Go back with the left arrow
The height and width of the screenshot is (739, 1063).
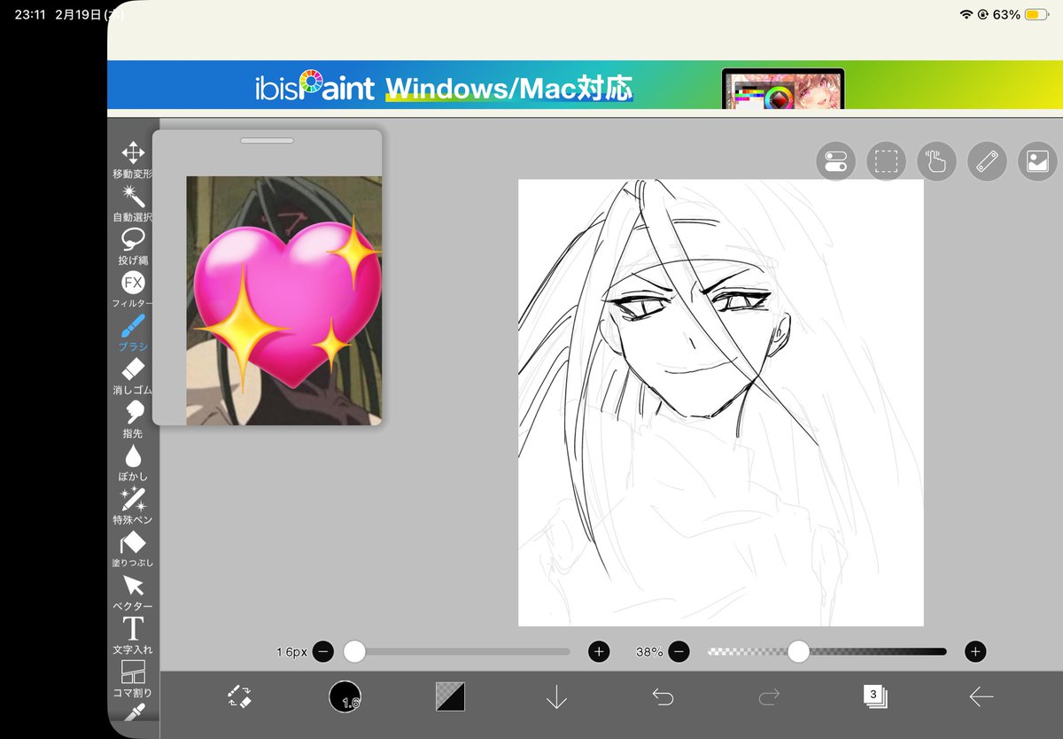(981, 697)
